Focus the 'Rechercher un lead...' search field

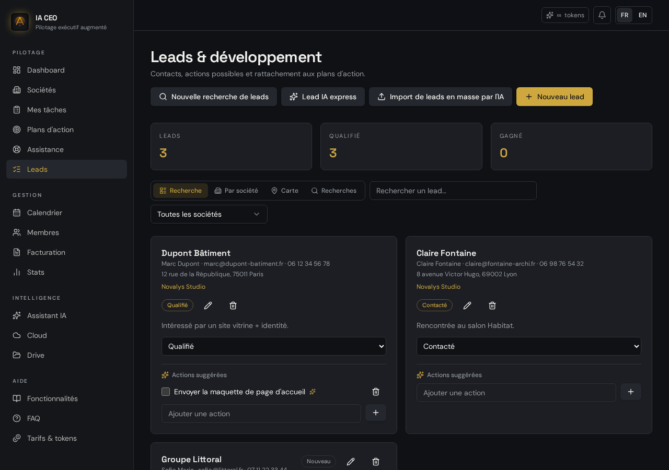[453, 191]
